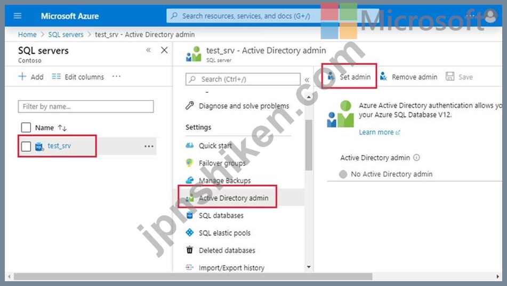
Task: Open Manage Backups
Action: click(225, 181)
